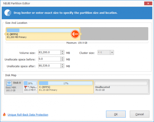Select C: (NTFS) 81.25 GB in Disk Map
This screenshot has width=154, height=122.
66,87
